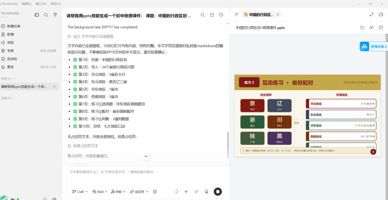Screen dimensions: 388x200
Task: Click the 京 北京 card on slide
Action: [x=253, y=106]
